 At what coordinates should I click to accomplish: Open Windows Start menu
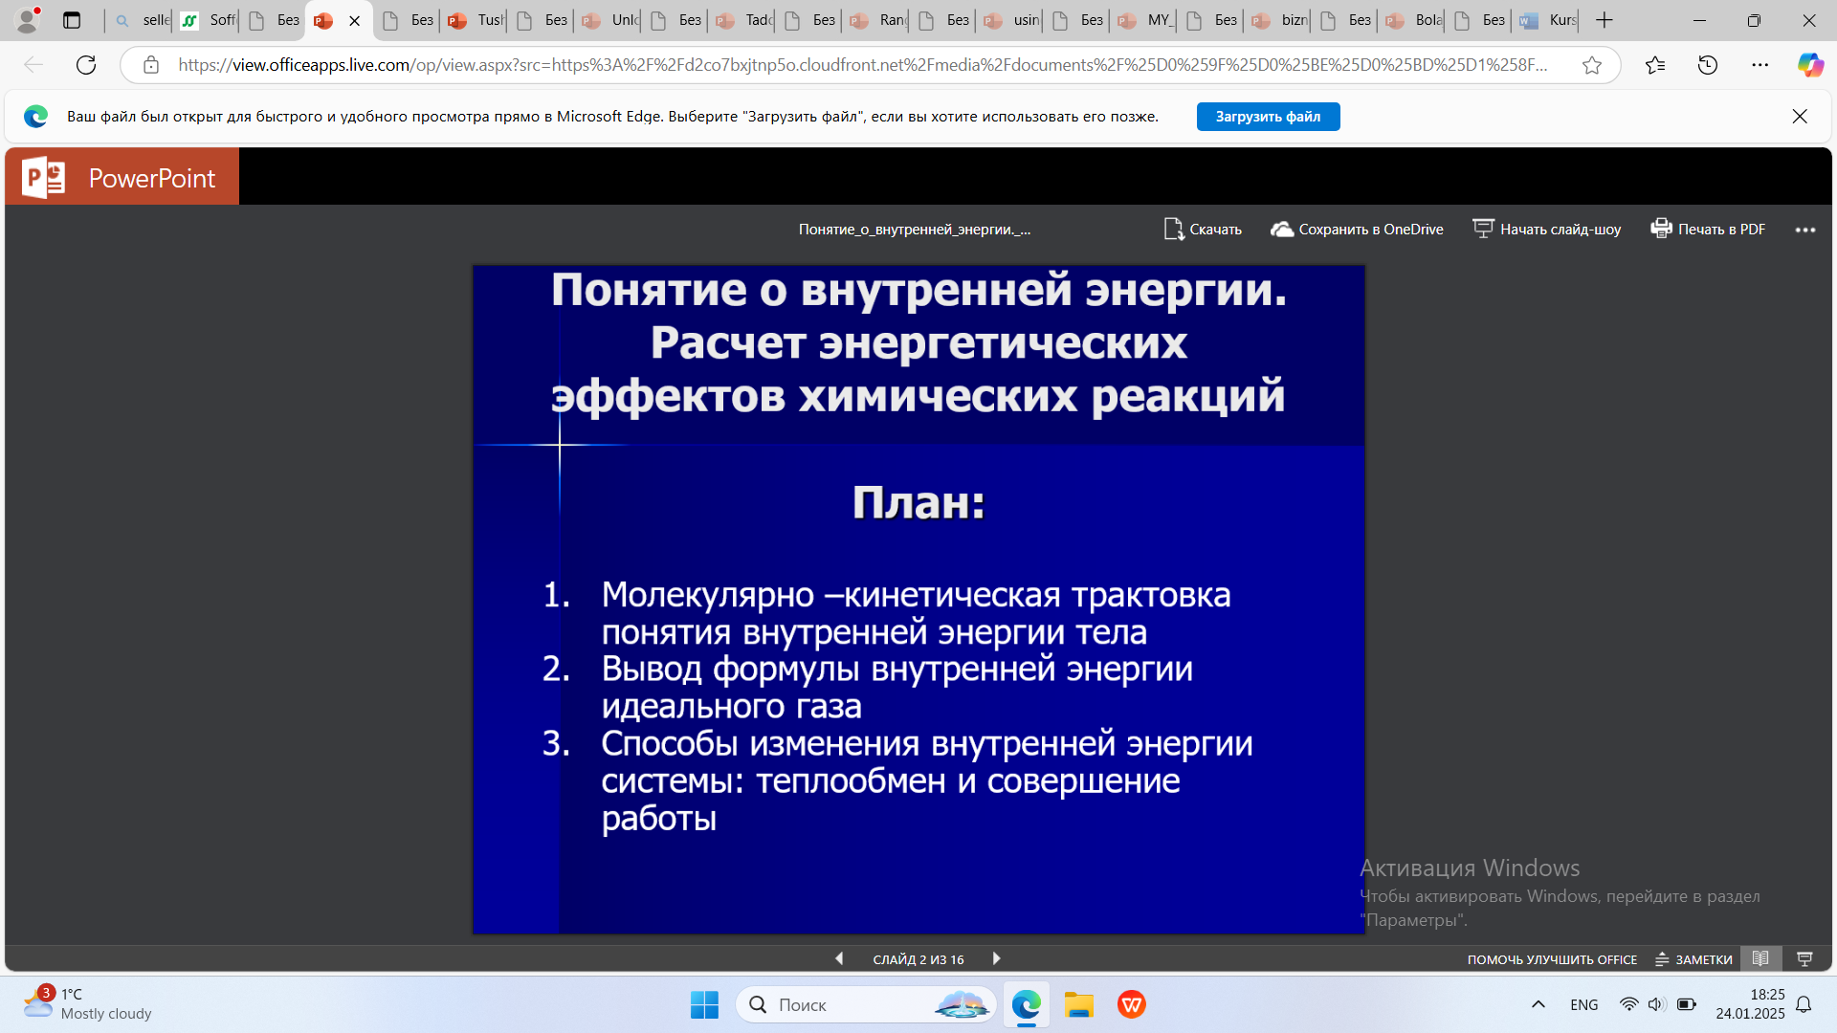704,1004
